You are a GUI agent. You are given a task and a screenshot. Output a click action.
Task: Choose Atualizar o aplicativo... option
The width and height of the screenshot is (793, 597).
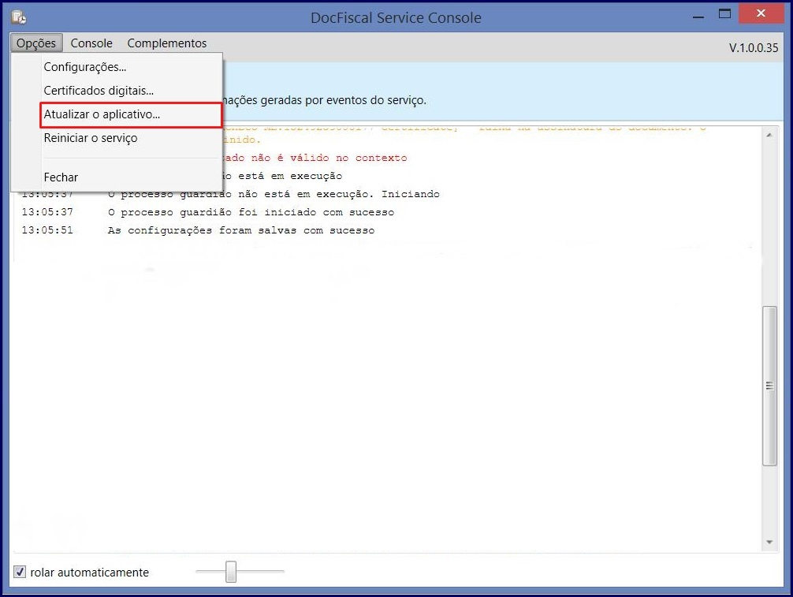click(x=131, y=114)
